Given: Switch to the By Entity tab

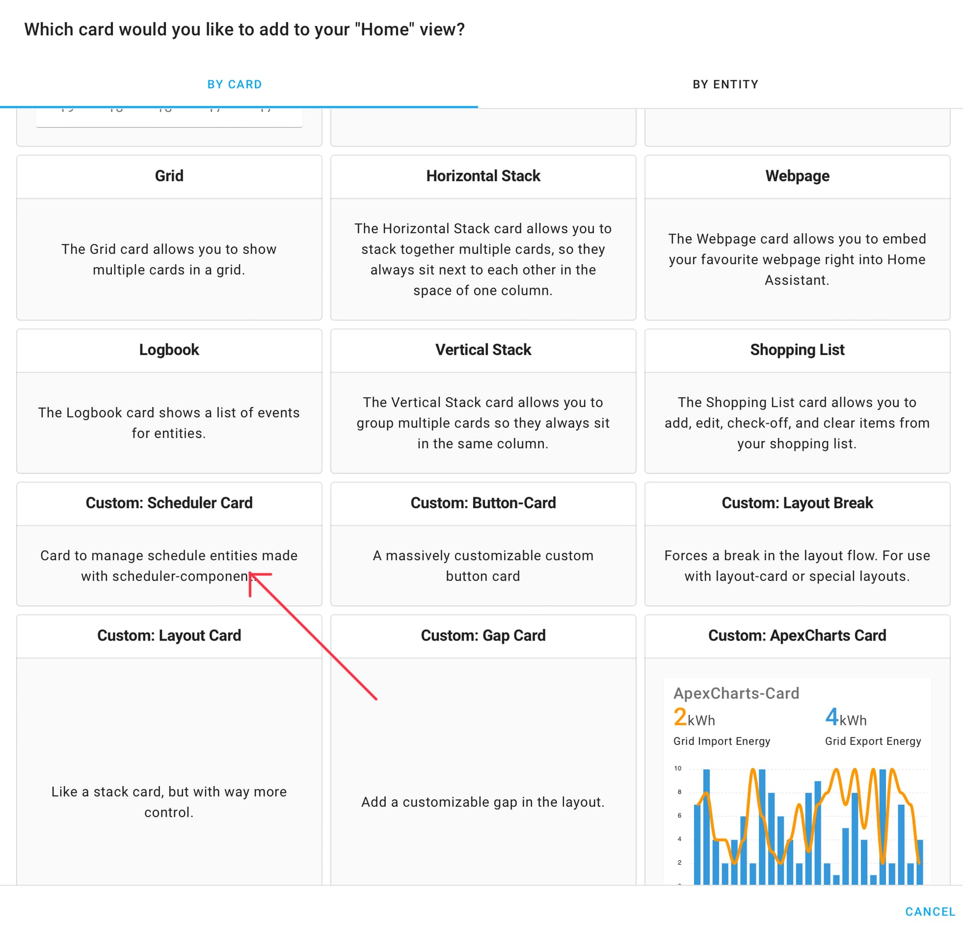Looking at the screenshot, I should 726,84.
